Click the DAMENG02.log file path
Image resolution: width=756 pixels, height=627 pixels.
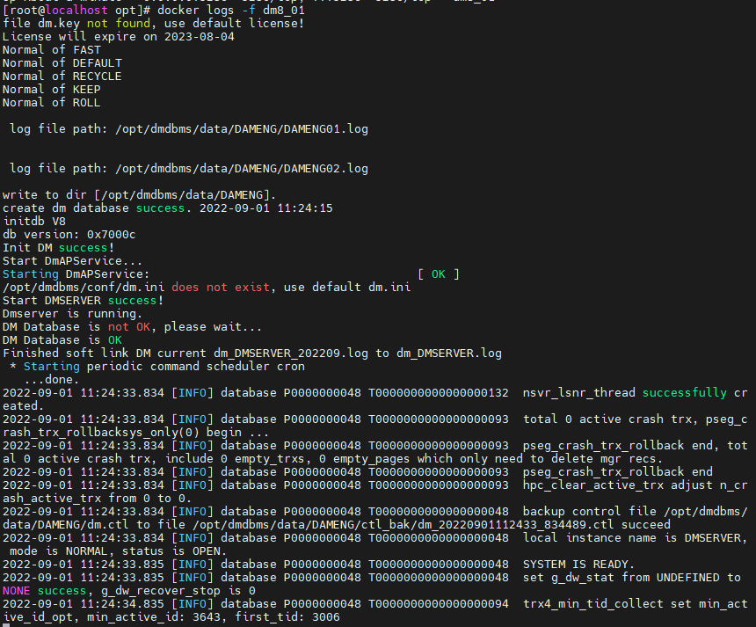pyautogui.click(x=242, y=168)
